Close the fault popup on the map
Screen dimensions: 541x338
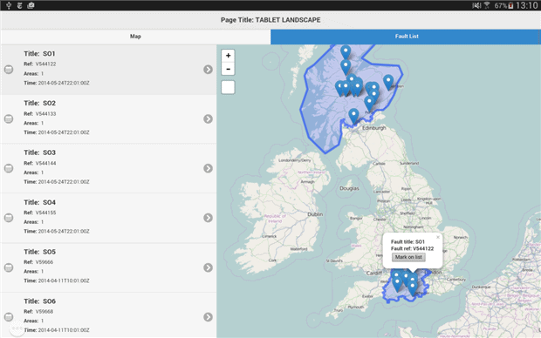point(438,237)
